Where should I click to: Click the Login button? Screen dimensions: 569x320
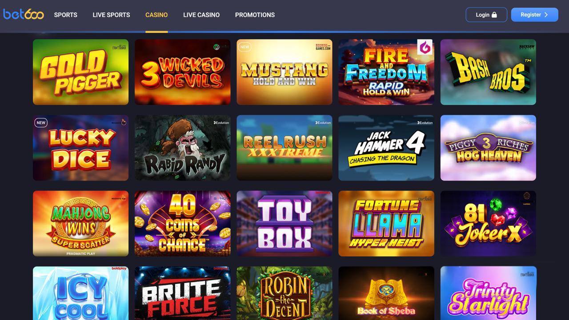coord(486,15)
